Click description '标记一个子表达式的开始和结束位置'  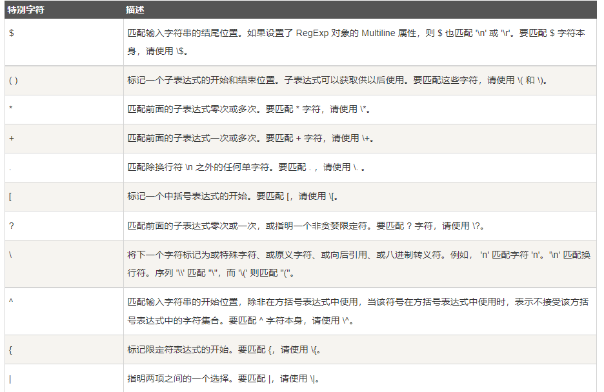tap(360, 81)
